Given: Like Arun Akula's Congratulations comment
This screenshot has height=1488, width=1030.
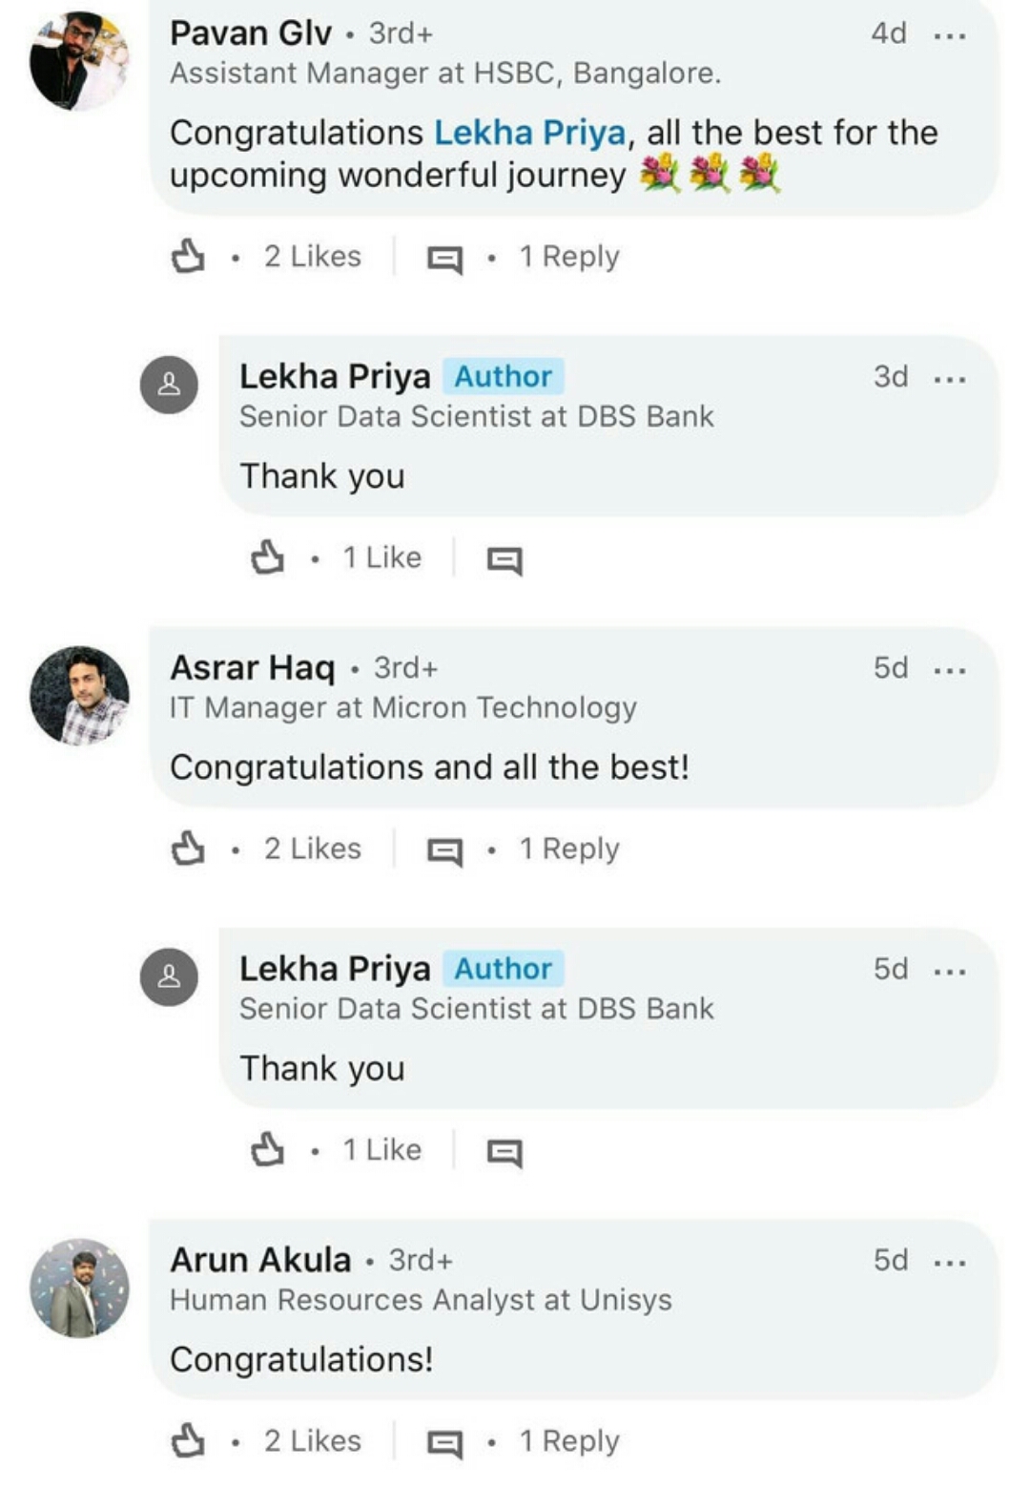Looking at the screenshot, I should click(188, 1440).
